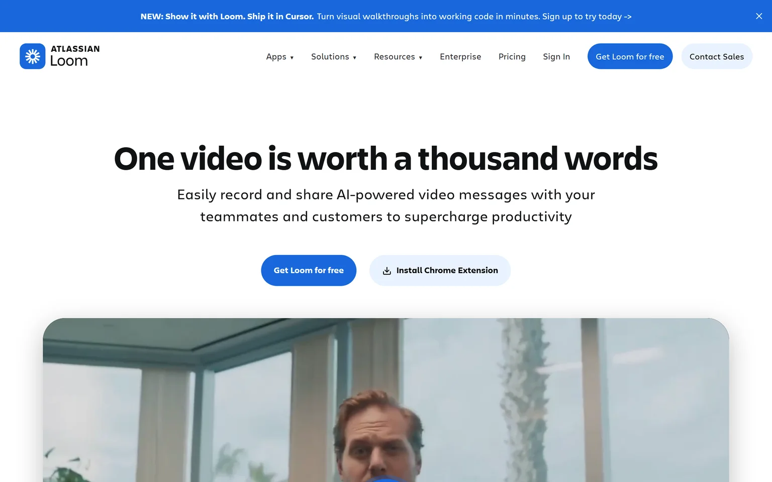This screenshot has width=772, height=482.
Task: Expand the Solutions dropdown menu
Action: (x=334, y=57)
